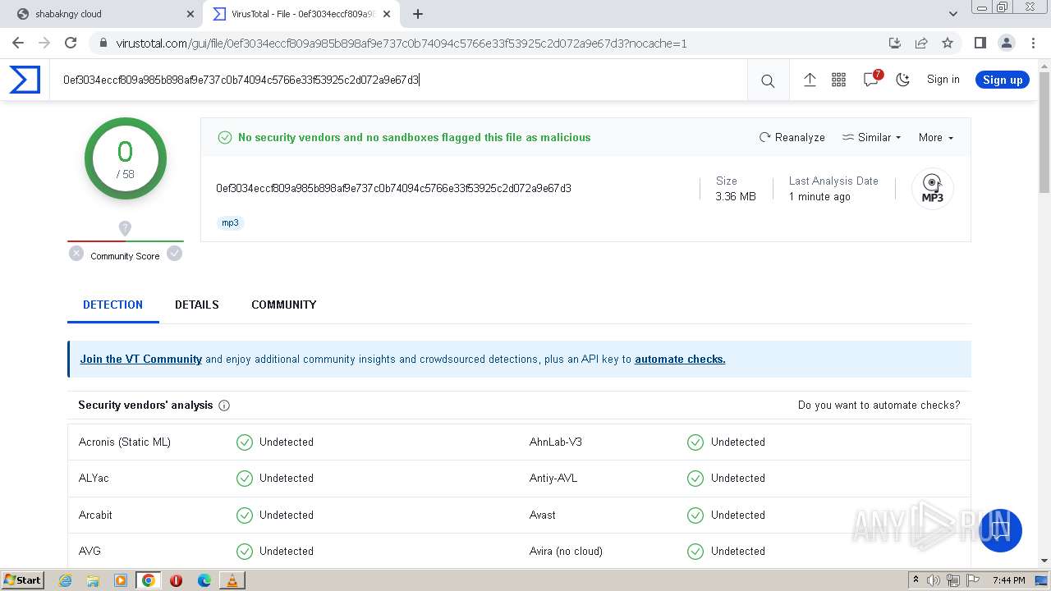Open Microsoft Edge from taskbar
The height and width of the screenshot is (591, 1051).
(x=204, y=580)
